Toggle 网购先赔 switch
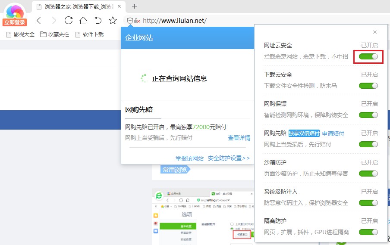The height and width of the screenshot is (245, 390). pos(368,144)
